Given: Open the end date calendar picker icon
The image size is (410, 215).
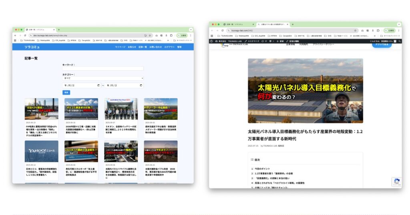Looking at the screenshot, I should [x=141, y=86].
